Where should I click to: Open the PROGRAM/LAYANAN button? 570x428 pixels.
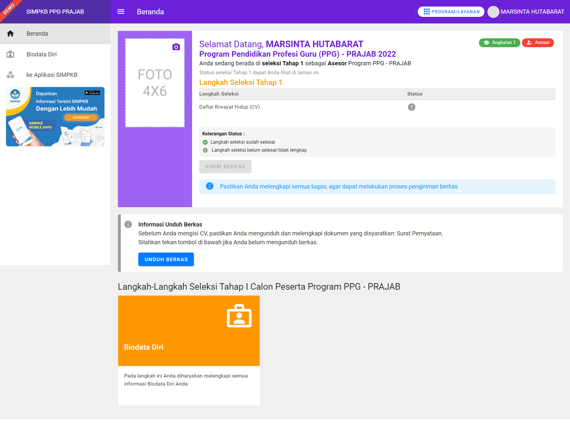click(x=451, y=12)
